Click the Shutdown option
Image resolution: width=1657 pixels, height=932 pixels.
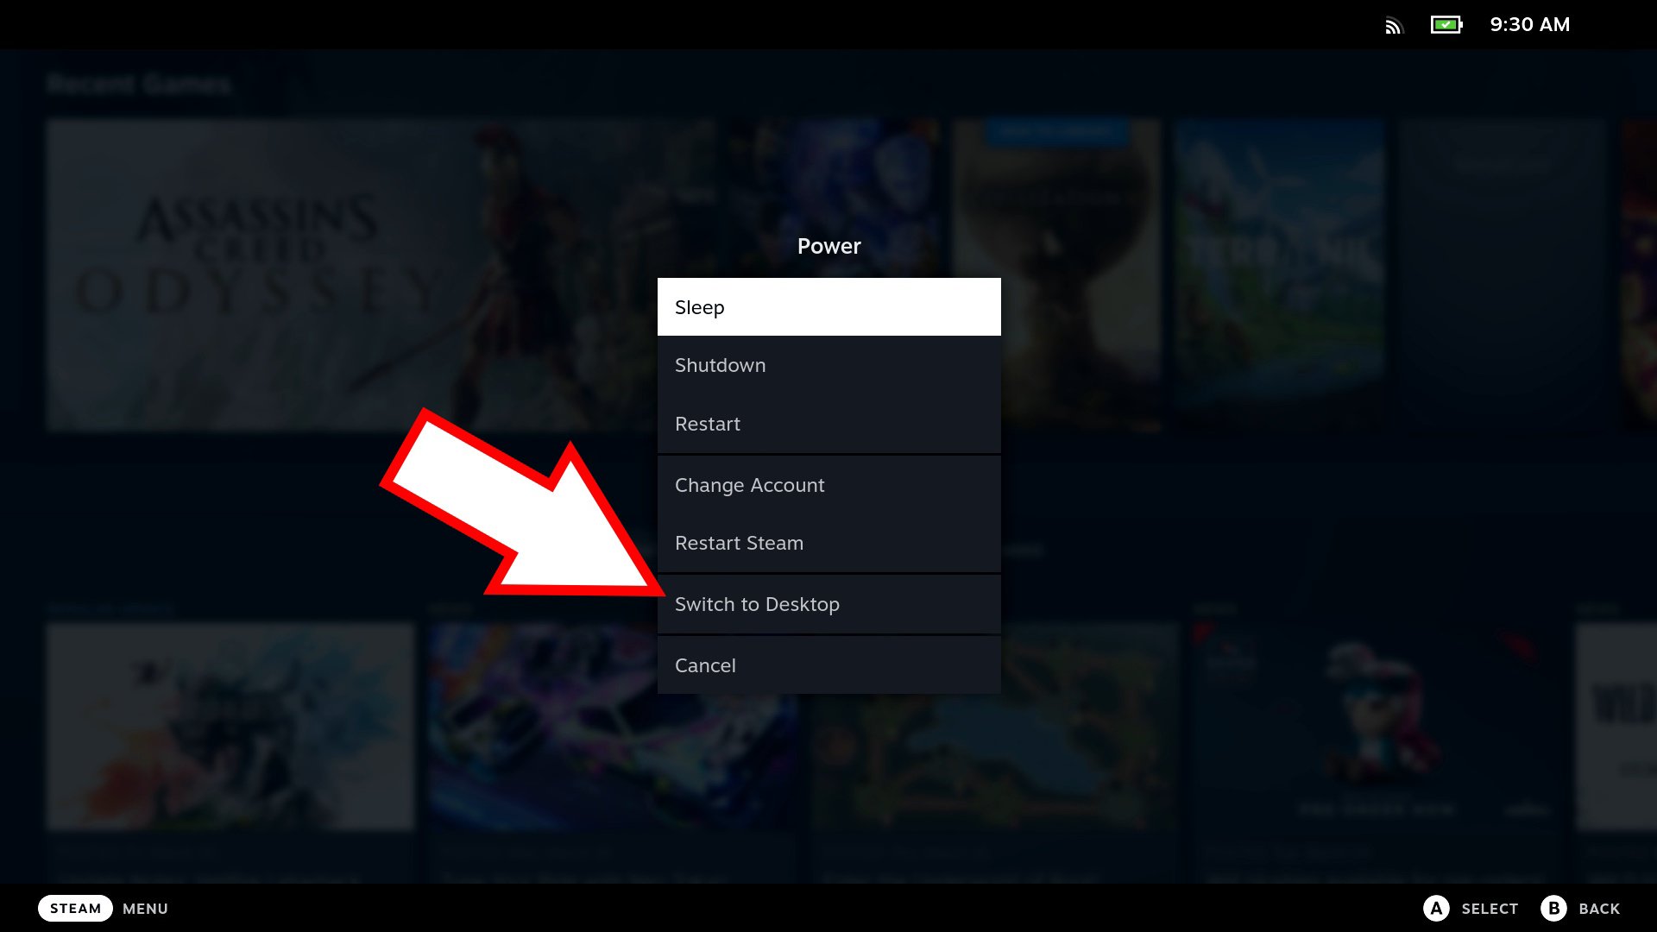[x=828, y=365]
